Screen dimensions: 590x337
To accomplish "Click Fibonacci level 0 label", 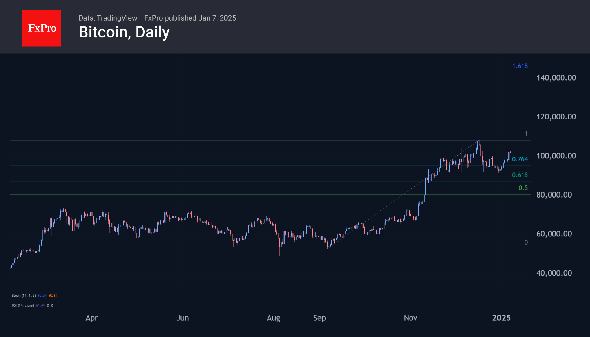I will (526, 242).
